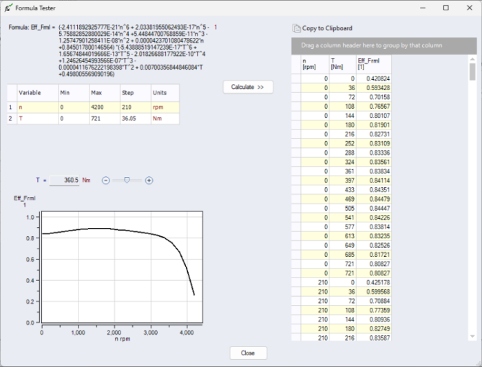Minimize the Formula Tester window
Image resolution: width=482 pixels, height=367 pixels.
point(422,8)
